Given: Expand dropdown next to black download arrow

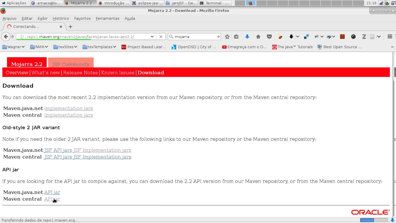Looking at the screenshot, I should point(298,37).
